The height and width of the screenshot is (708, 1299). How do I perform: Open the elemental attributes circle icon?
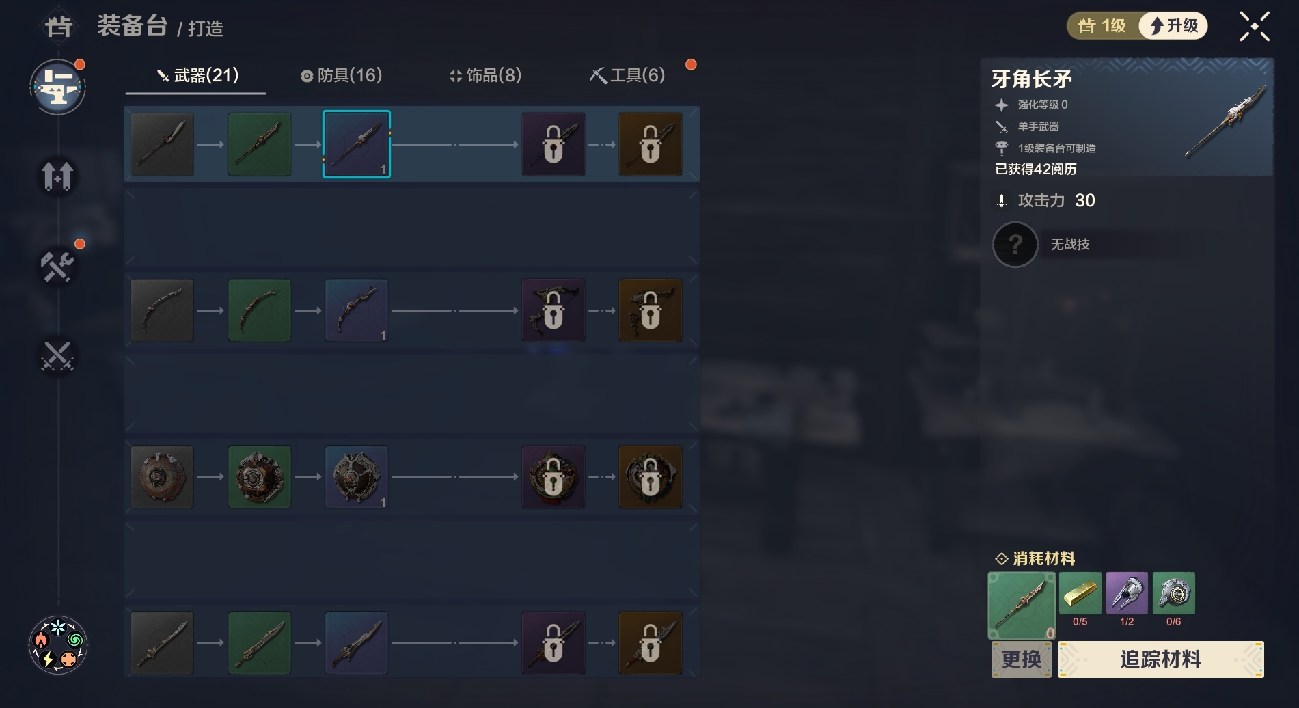(x=58, y=644)
